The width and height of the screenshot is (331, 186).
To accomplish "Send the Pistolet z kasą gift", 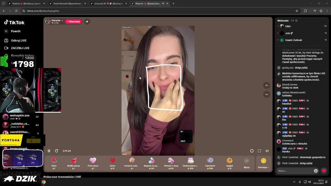I will click(171, 163).
